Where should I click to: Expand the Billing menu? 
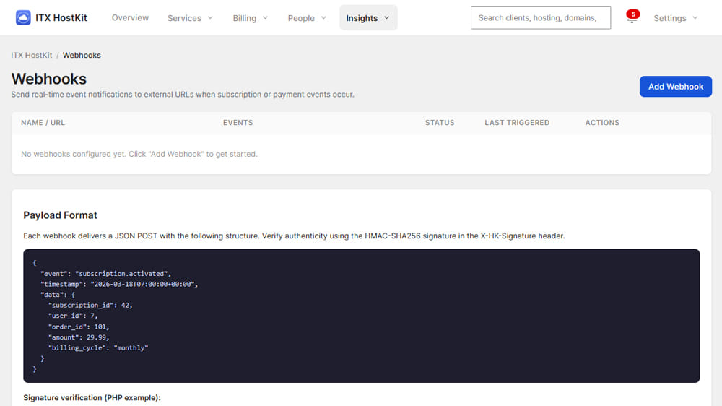tap(250, 18)
